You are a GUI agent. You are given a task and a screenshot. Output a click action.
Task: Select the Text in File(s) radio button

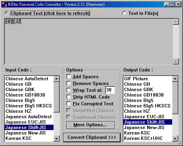(124, 13)
